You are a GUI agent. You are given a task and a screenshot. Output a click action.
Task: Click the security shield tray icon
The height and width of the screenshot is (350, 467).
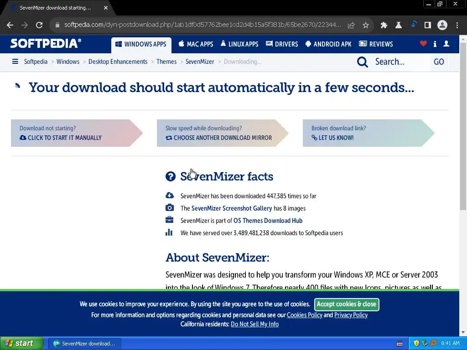[x=416, y=343]
